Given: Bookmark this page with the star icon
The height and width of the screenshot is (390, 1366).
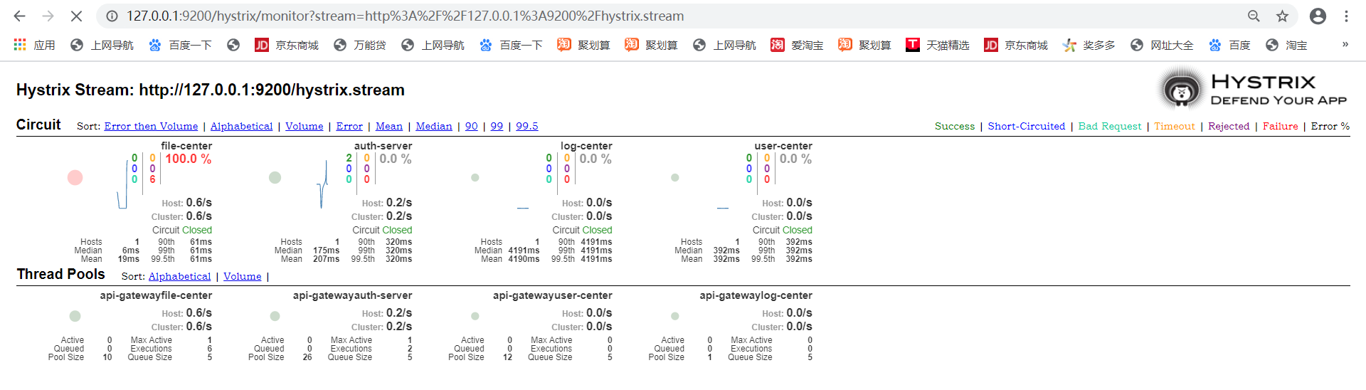Looking at the screenshot, I should coord(1282,16).
